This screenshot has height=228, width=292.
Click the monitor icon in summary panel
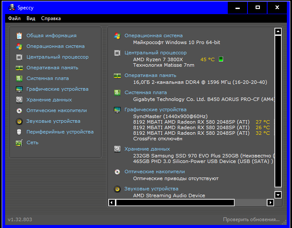tap(117, 110)
